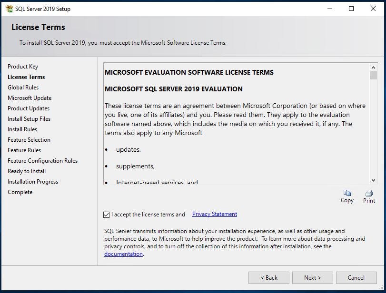Screen dimensions: 386x293
Task: Uncheck 'I accept the license terms' checkbox
Action: coord(106,215)
